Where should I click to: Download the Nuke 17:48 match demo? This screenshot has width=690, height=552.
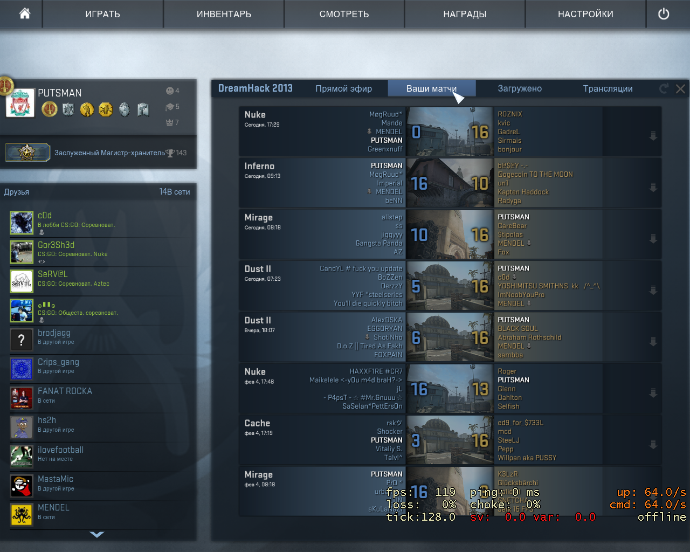click(653, 393)
